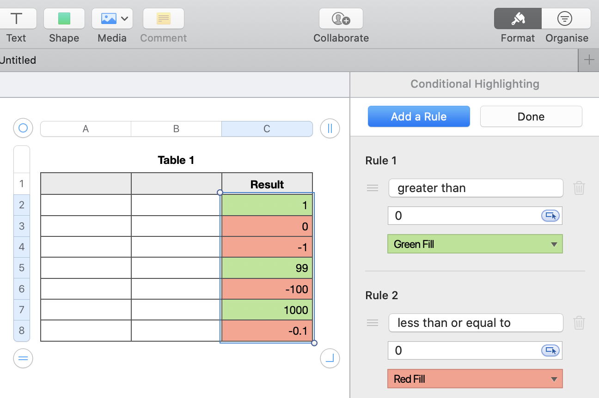Click the add-row handle below the table

pos(23,358)
